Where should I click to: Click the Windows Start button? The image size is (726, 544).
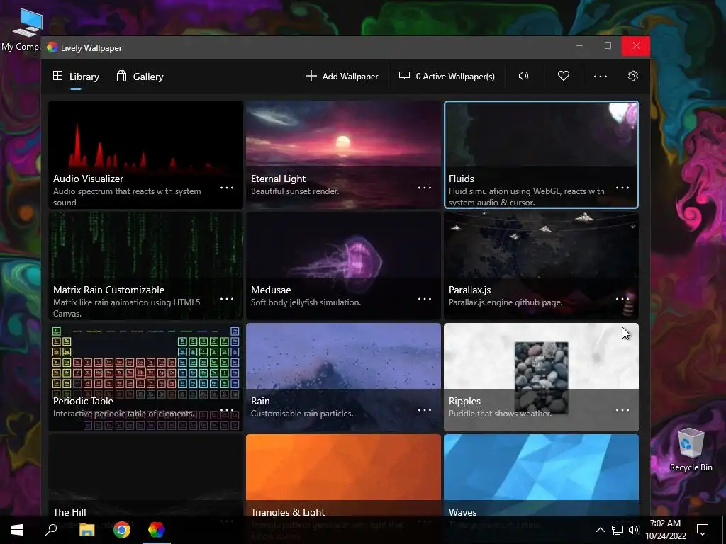click(x=17, y=530)
